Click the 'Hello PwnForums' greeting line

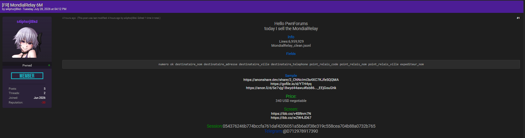point(291,24)
